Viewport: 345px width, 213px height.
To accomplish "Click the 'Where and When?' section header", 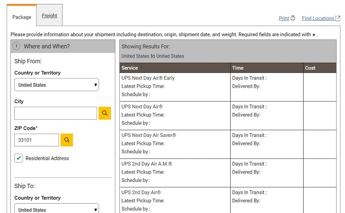I will click(x=63, y=46).
